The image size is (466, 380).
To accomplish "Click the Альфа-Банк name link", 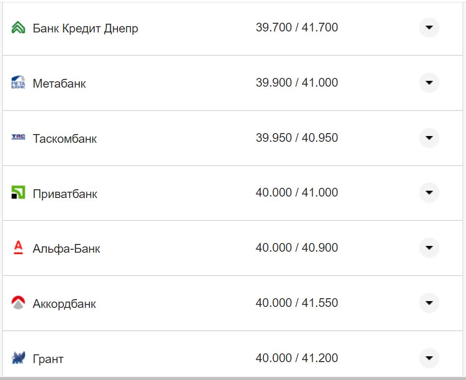I will pyautogui.click(x=66, y=249).
